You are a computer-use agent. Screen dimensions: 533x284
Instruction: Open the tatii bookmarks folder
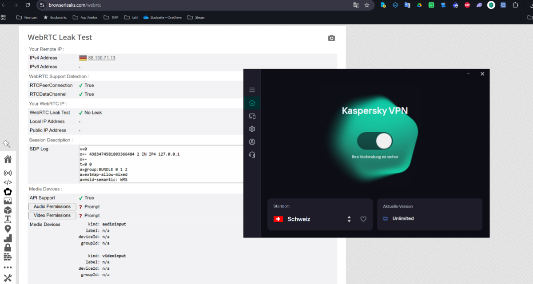point(131,17)
